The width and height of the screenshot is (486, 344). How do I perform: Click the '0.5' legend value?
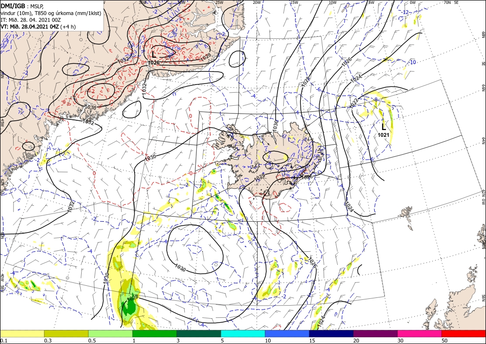tap(91, 341)
